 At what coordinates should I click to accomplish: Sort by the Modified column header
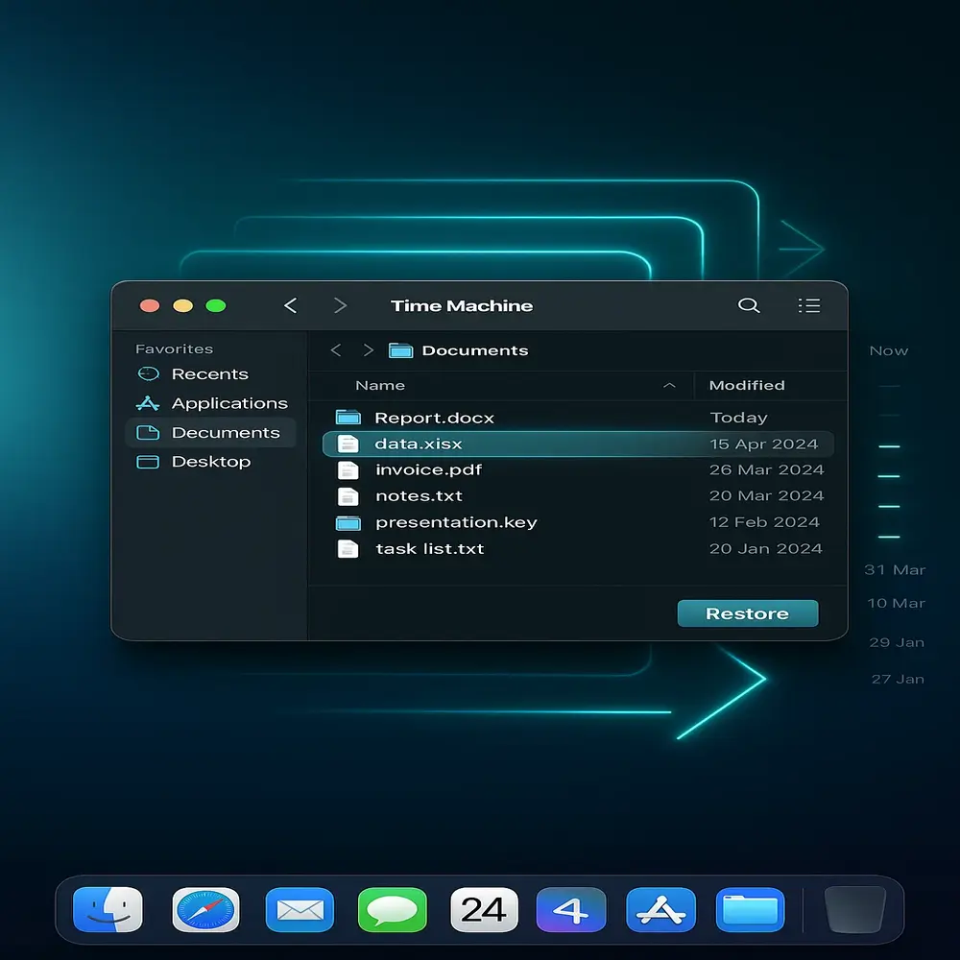tap(747, 385)
